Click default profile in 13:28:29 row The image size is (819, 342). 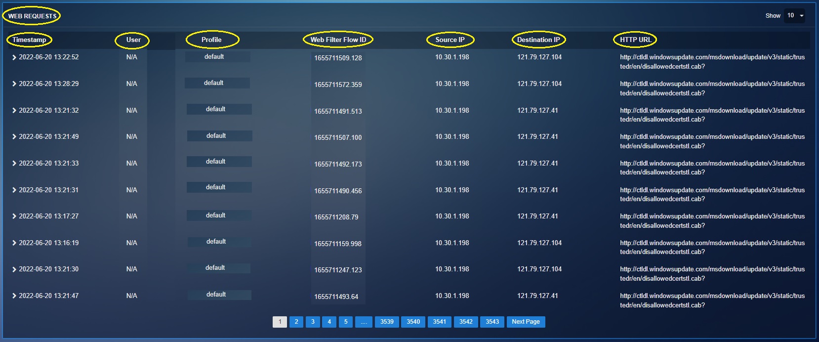[214, 83]
